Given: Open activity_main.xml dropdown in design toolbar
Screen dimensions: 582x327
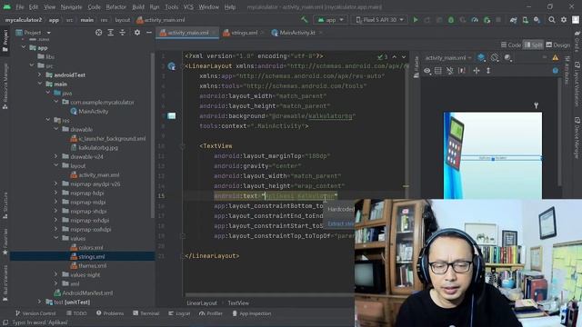Looking at the screenshot, I should 448,58.
